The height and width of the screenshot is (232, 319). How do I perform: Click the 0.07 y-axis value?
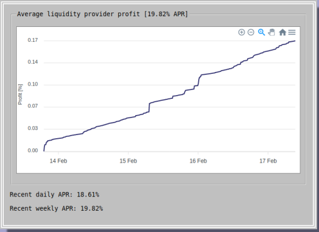(33, 106)
